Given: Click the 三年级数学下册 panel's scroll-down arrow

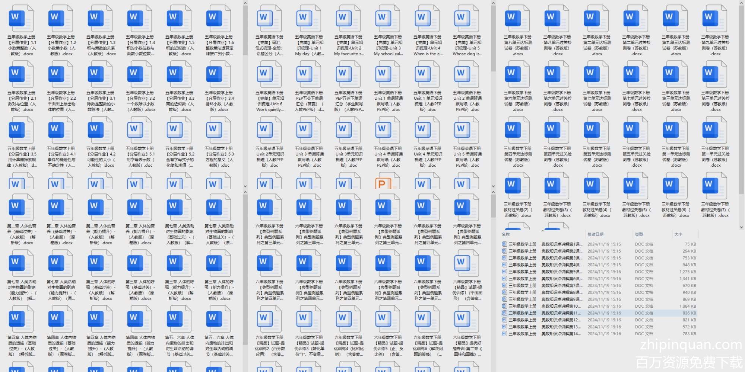Looking at the screenshot, I should (741, 227).
